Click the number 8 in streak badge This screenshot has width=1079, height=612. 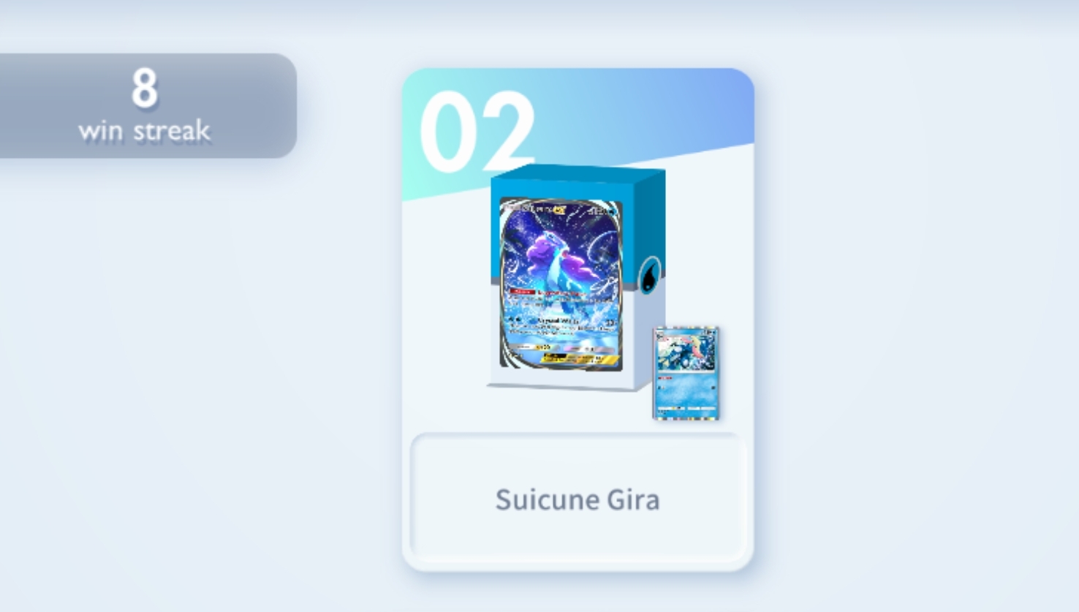144,88
